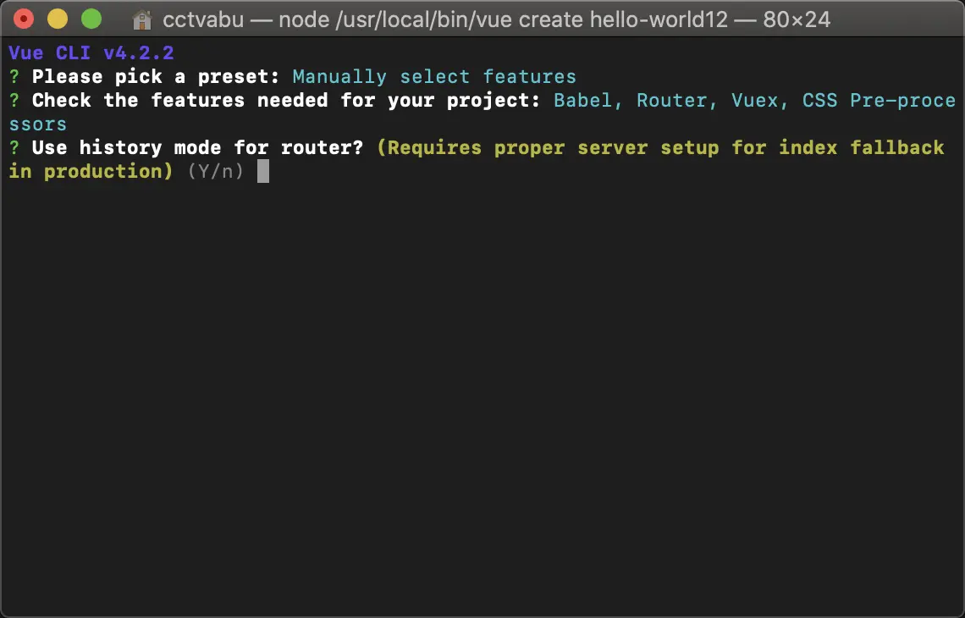Click the 'CSS' feature text
The height and width of the screenshot is (618, 965).
(x=819, y=101)
